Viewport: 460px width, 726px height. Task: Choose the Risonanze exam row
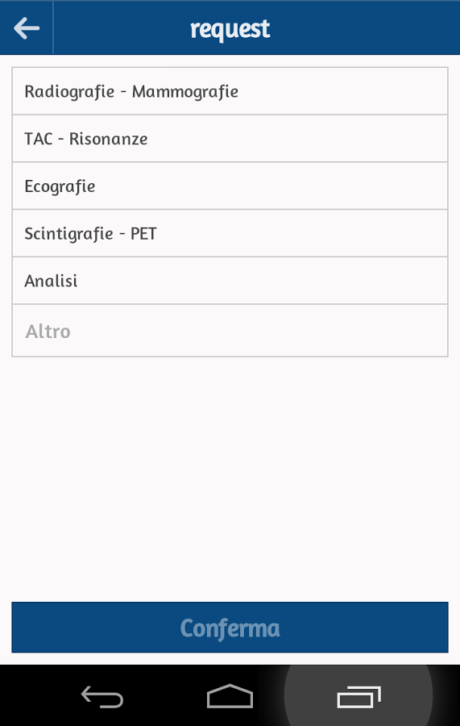230,139
